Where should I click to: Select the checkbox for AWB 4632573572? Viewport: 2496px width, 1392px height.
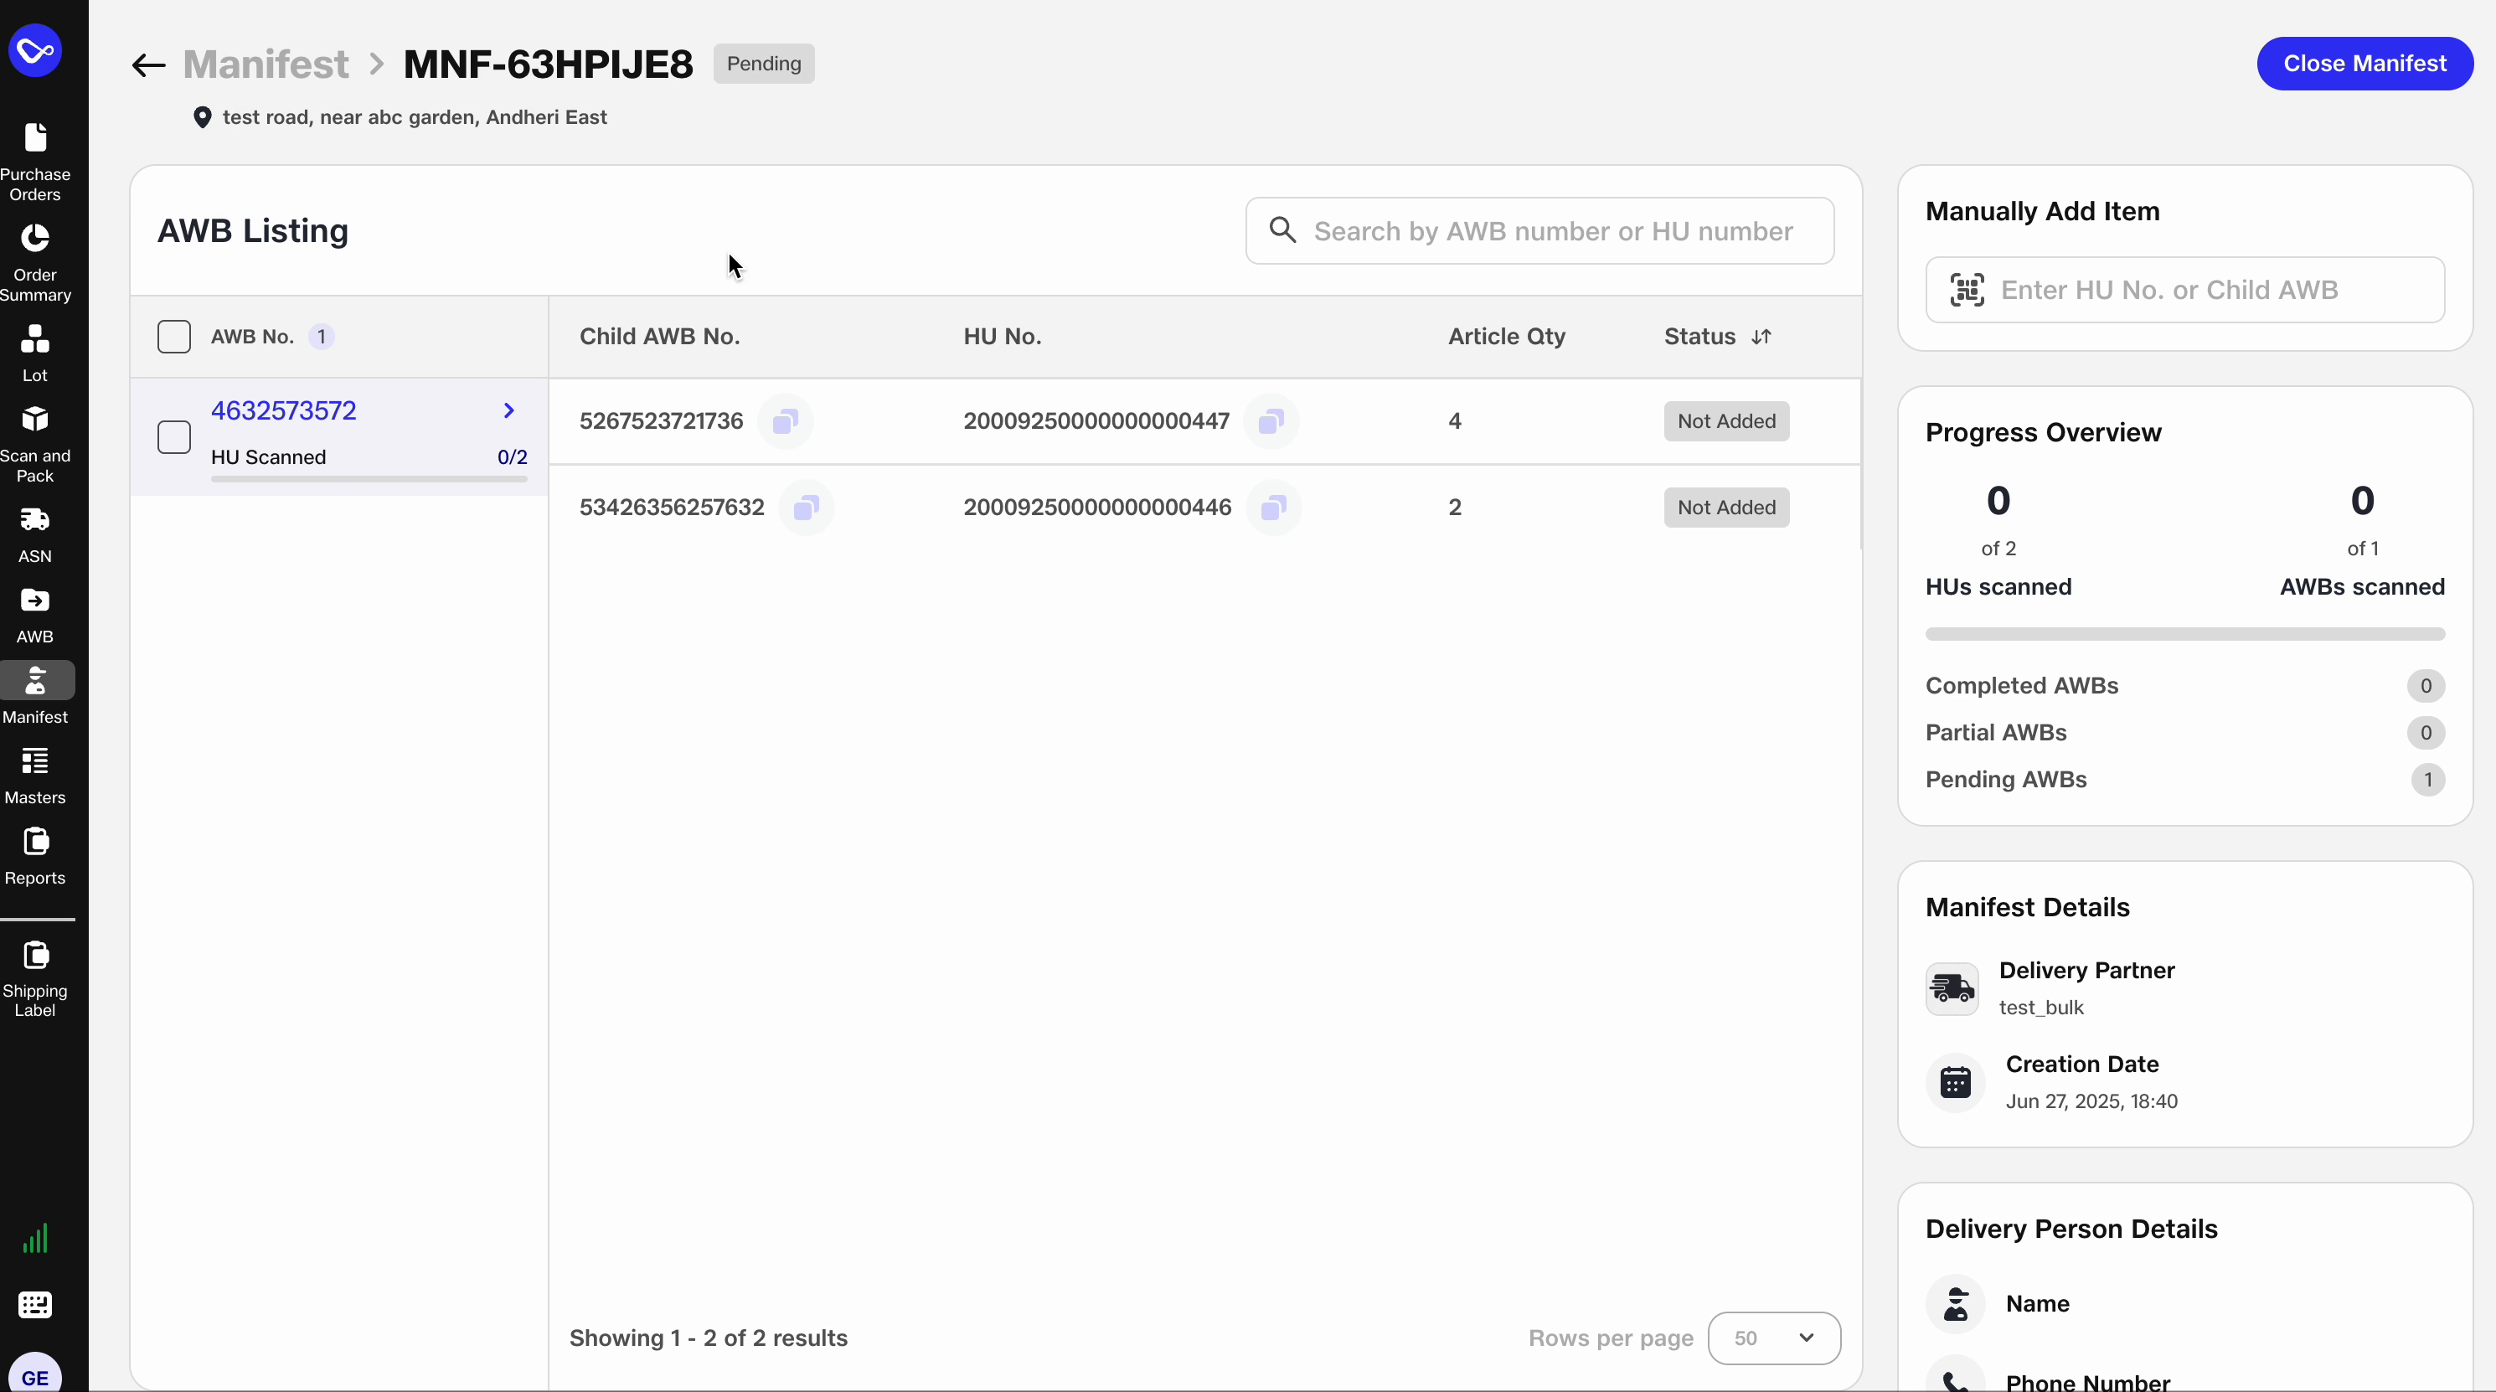point(174,436)
